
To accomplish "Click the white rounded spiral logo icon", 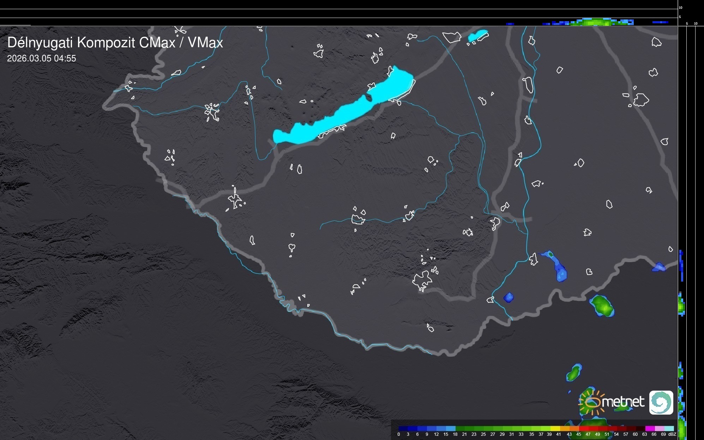I will coord(661,402).
